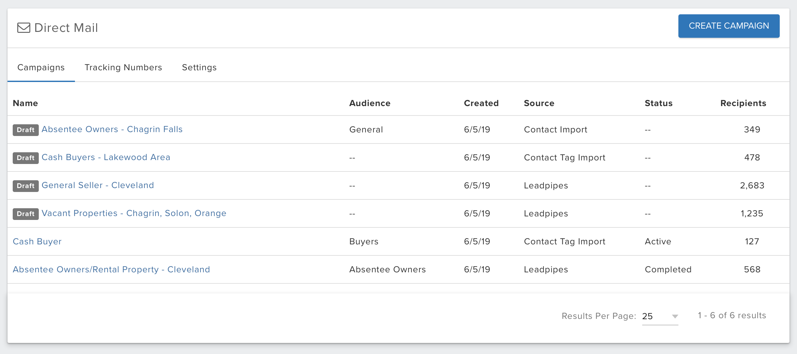Screen dimensions: 797x354
Task: Click the 568 recipients value
Action: click(x=752, y=269)
